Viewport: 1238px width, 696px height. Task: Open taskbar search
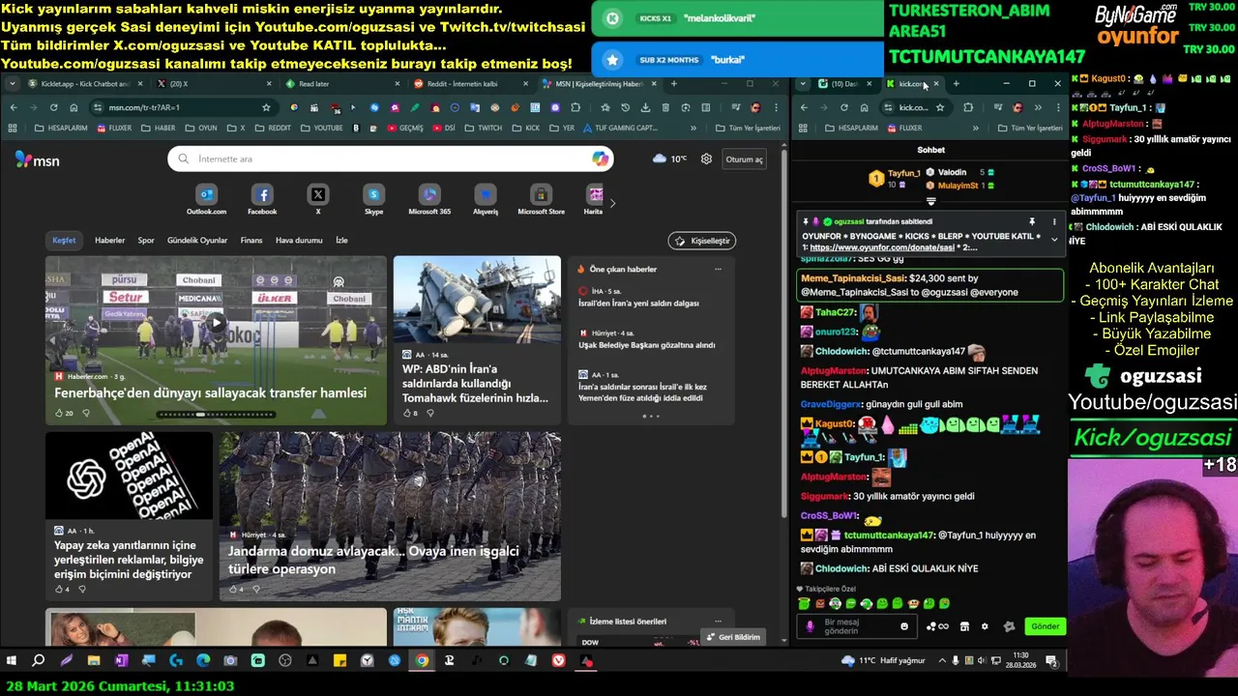[x=39, y=661]
